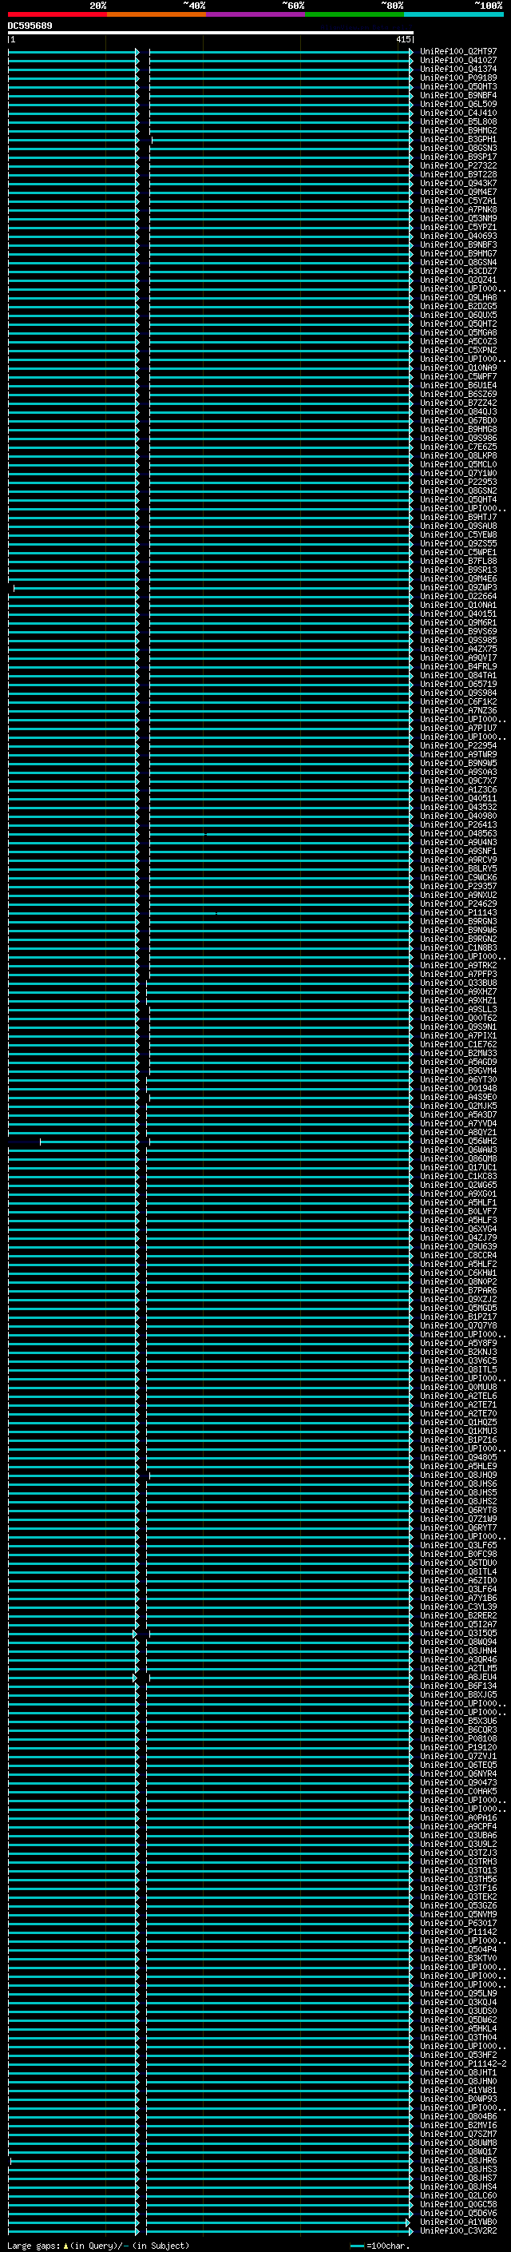Screen dimensions: 511x2252
Task: Select hit UniRef100_Q41374
Action: pyautogui.click(x=458, y=69)
